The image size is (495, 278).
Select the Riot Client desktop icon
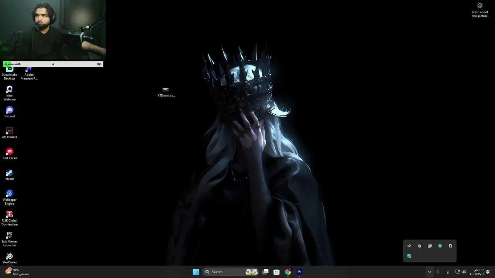[x=9, y=154]
